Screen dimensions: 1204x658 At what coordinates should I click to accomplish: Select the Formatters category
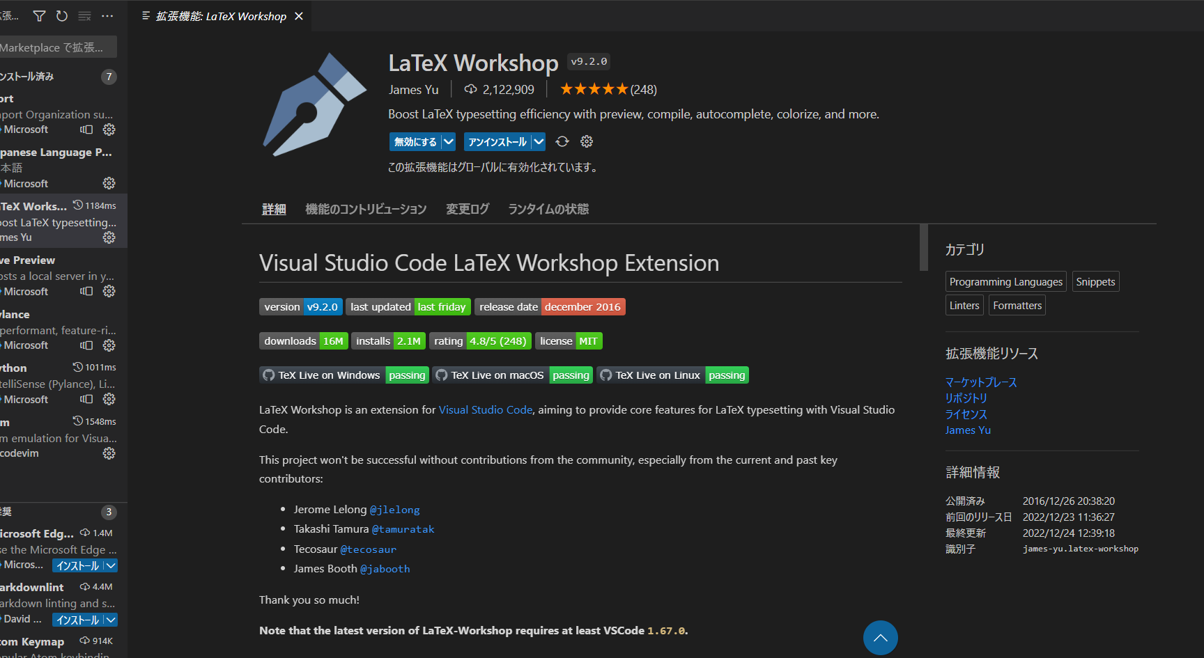tap(1017, 305)
